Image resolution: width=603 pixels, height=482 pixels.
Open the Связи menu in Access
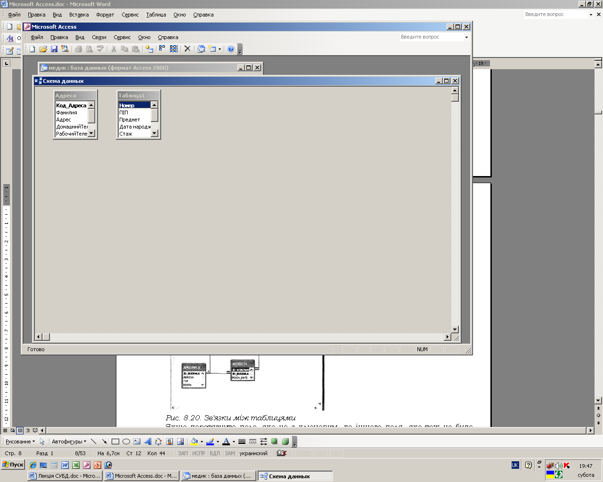[x=99, y=37]
